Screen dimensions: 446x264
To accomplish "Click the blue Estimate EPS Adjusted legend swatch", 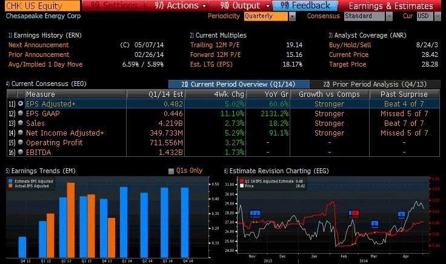I will (x=10, y=181).
